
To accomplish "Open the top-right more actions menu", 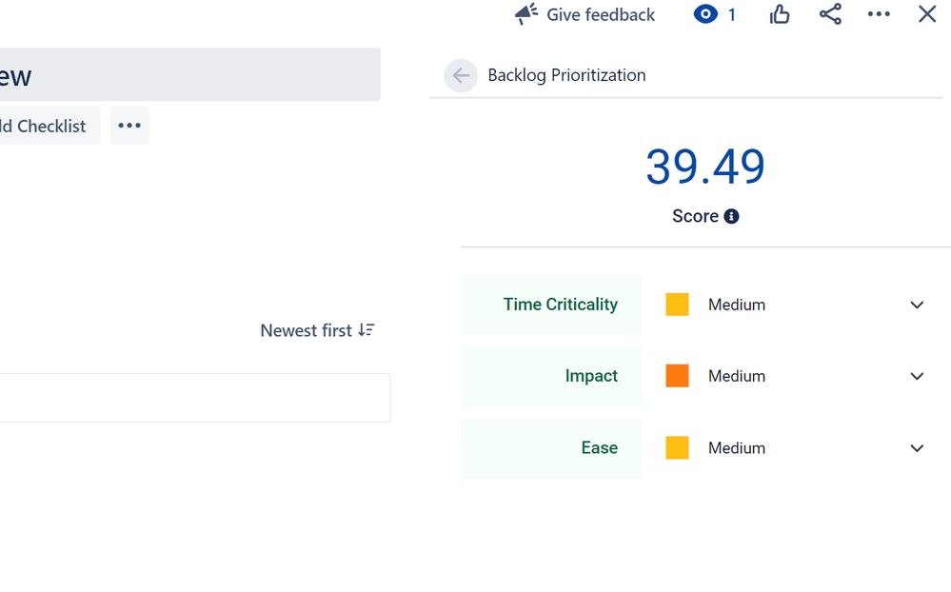I will [879, 14].
